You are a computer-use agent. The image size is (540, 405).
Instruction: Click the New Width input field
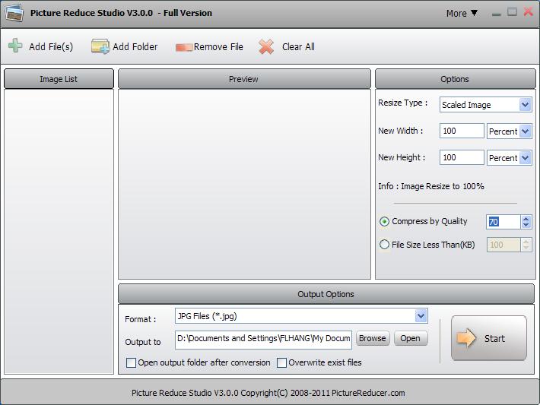click(x=462, y=131)
